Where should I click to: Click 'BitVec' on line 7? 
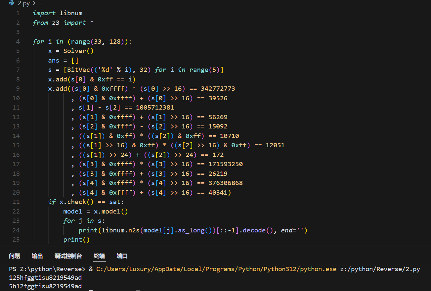[78, 70]
